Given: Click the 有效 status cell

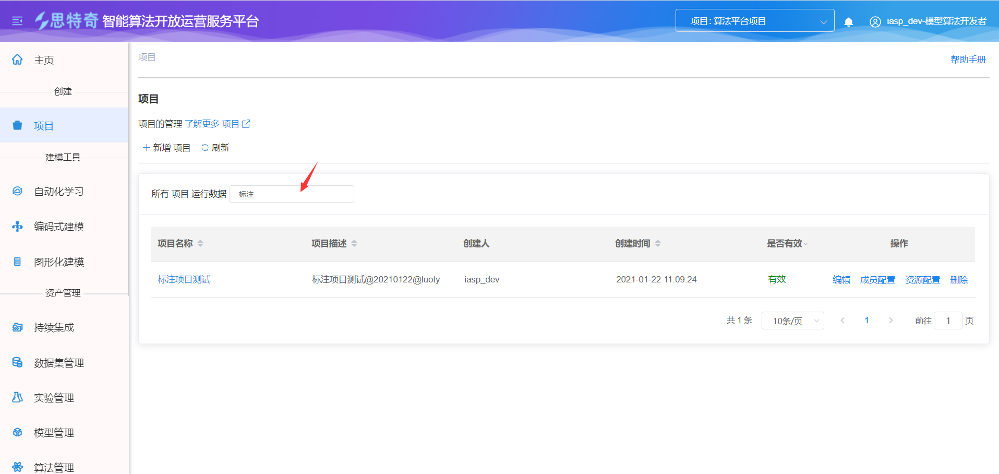Looking at the screenshot, I should click(777, 279).
